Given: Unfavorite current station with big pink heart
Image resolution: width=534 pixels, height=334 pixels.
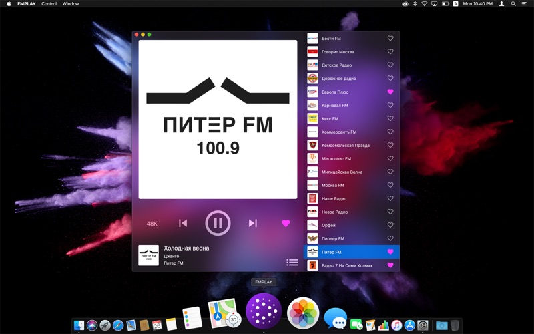Looking at the screenshot, I should tap(286, 223).
